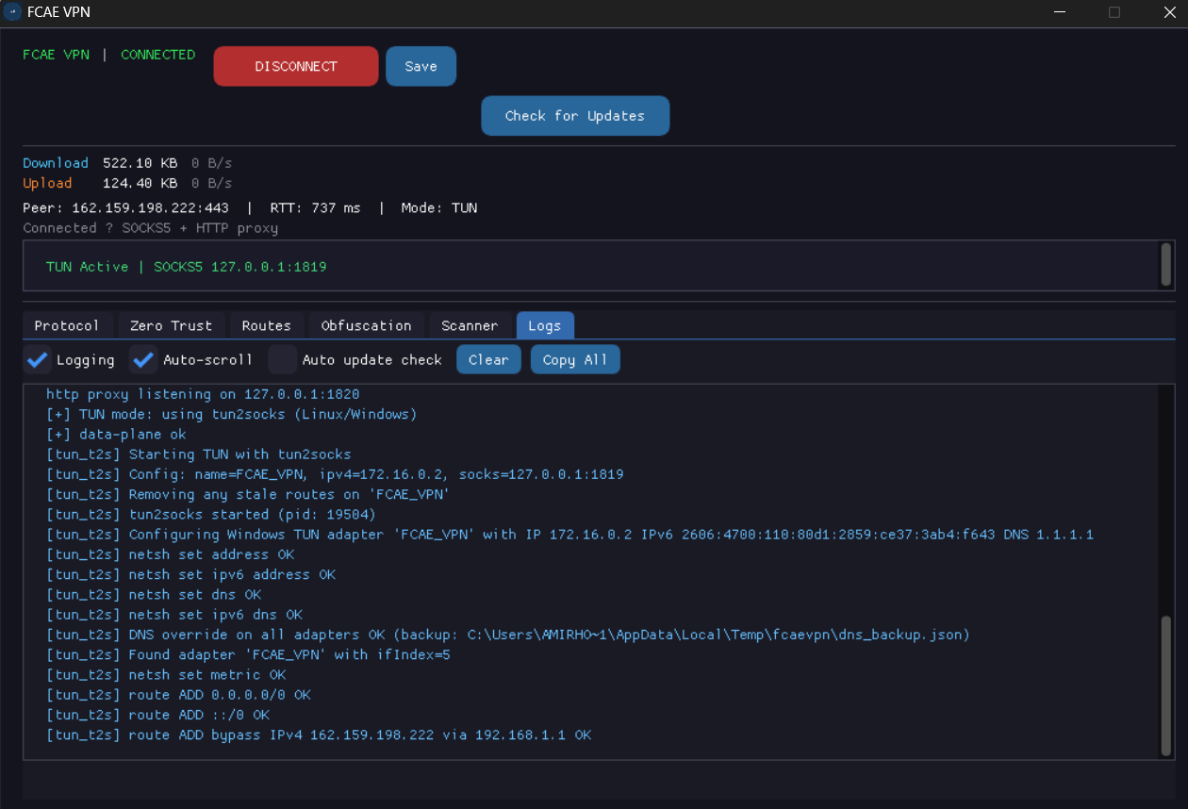Click the Mode: TUN text
This screenshot has height=809, width=1188.
tap(439, 207)
